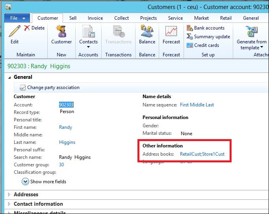Open the Contacts dropdown menu
Screen dimensions: 269x214
(x=88, y=42)
